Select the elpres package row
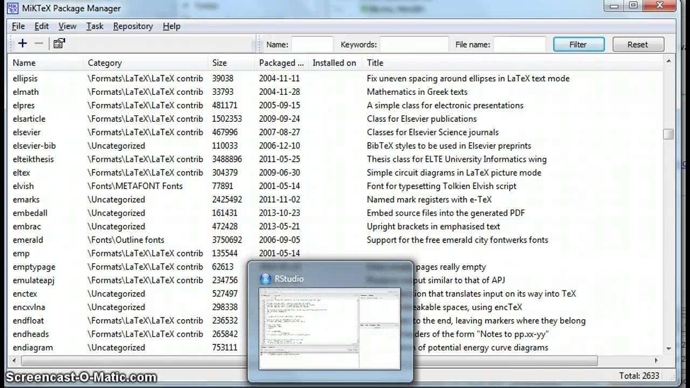 click(x=335, y=105)
